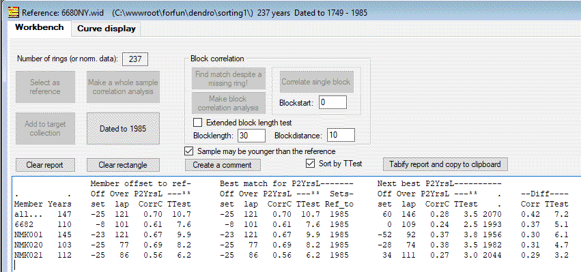Click the Dated to 1985 button

point(123,128)
